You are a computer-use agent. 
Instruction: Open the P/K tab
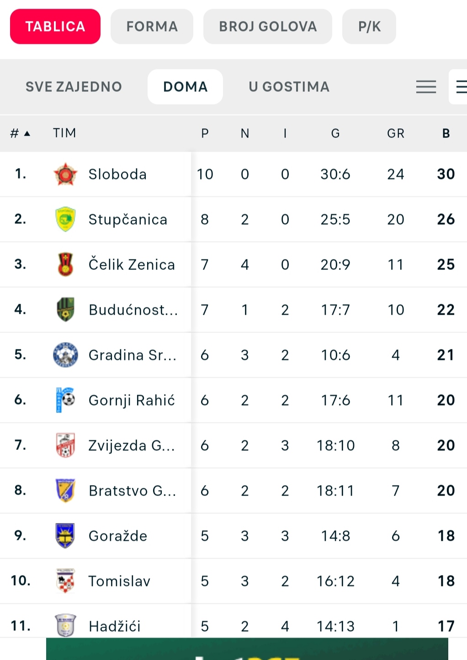coord(369,26)
